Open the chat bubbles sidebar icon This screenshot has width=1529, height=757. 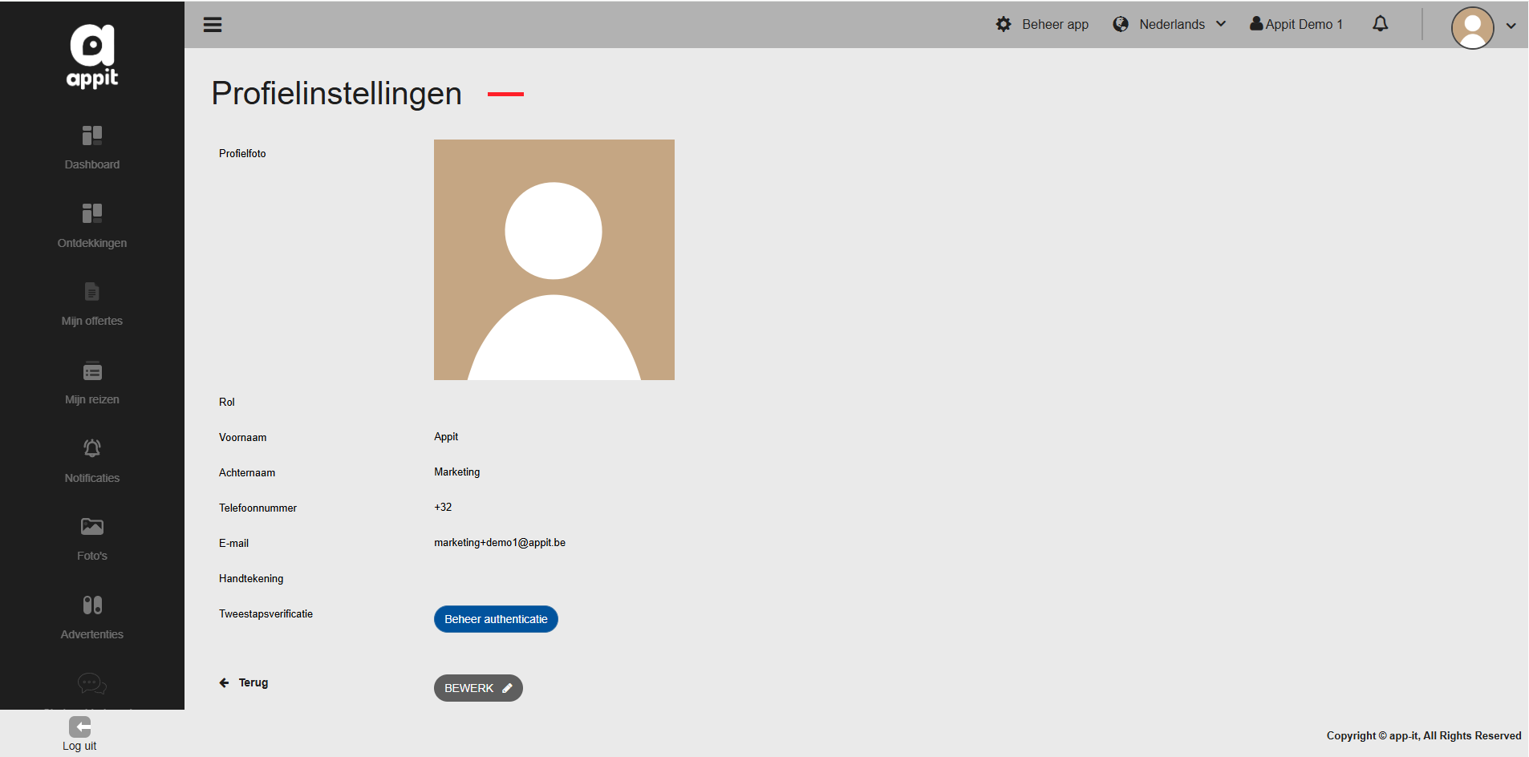click(92, 683)
